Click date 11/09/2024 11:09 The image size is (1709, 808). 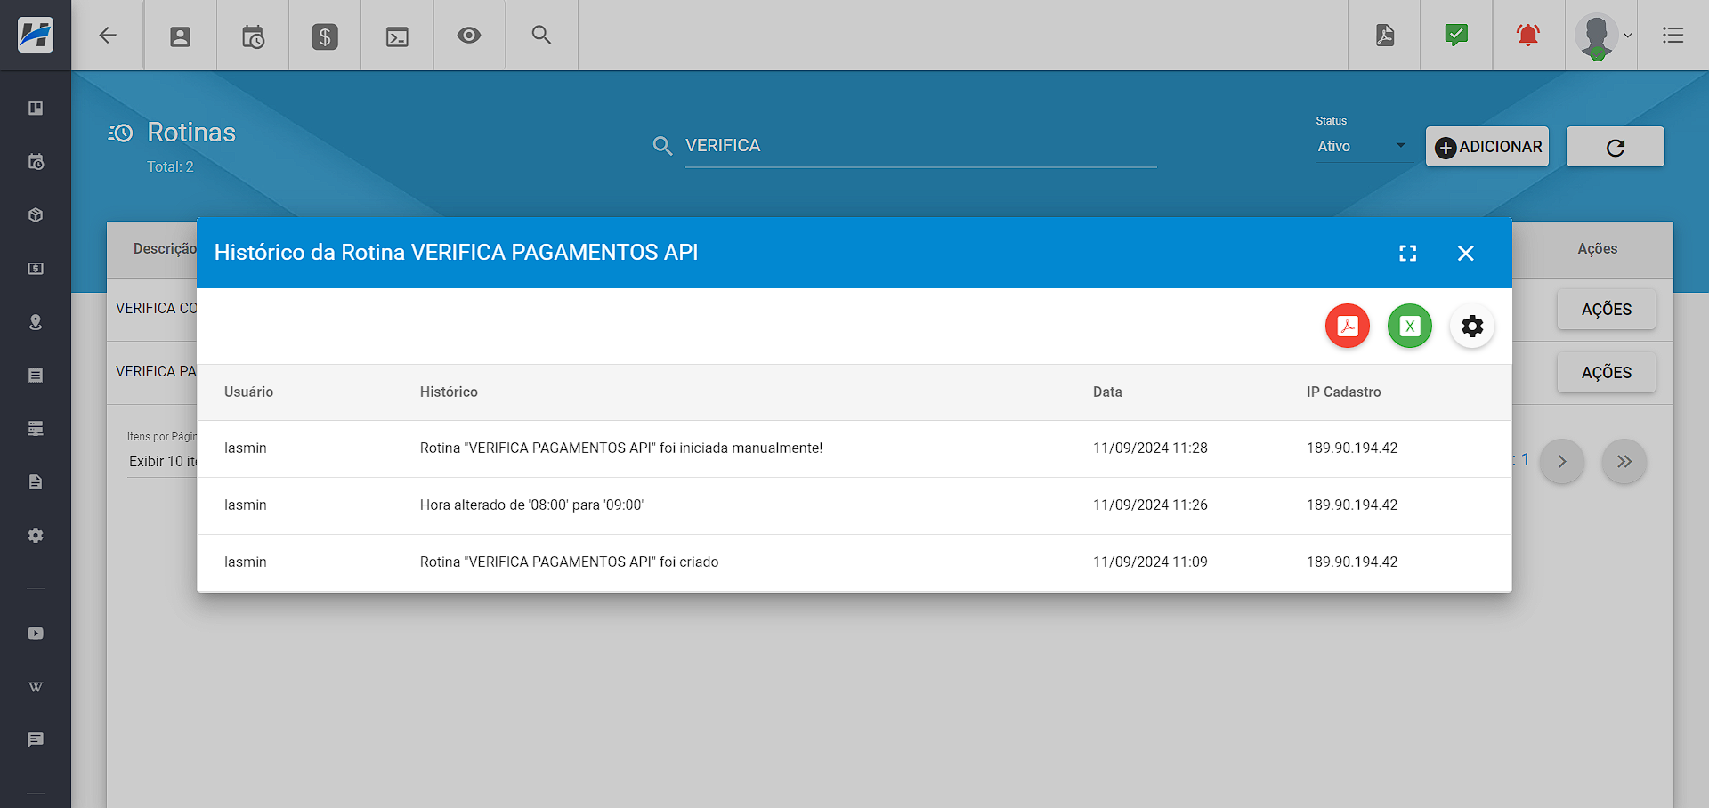coord(1150,562)
